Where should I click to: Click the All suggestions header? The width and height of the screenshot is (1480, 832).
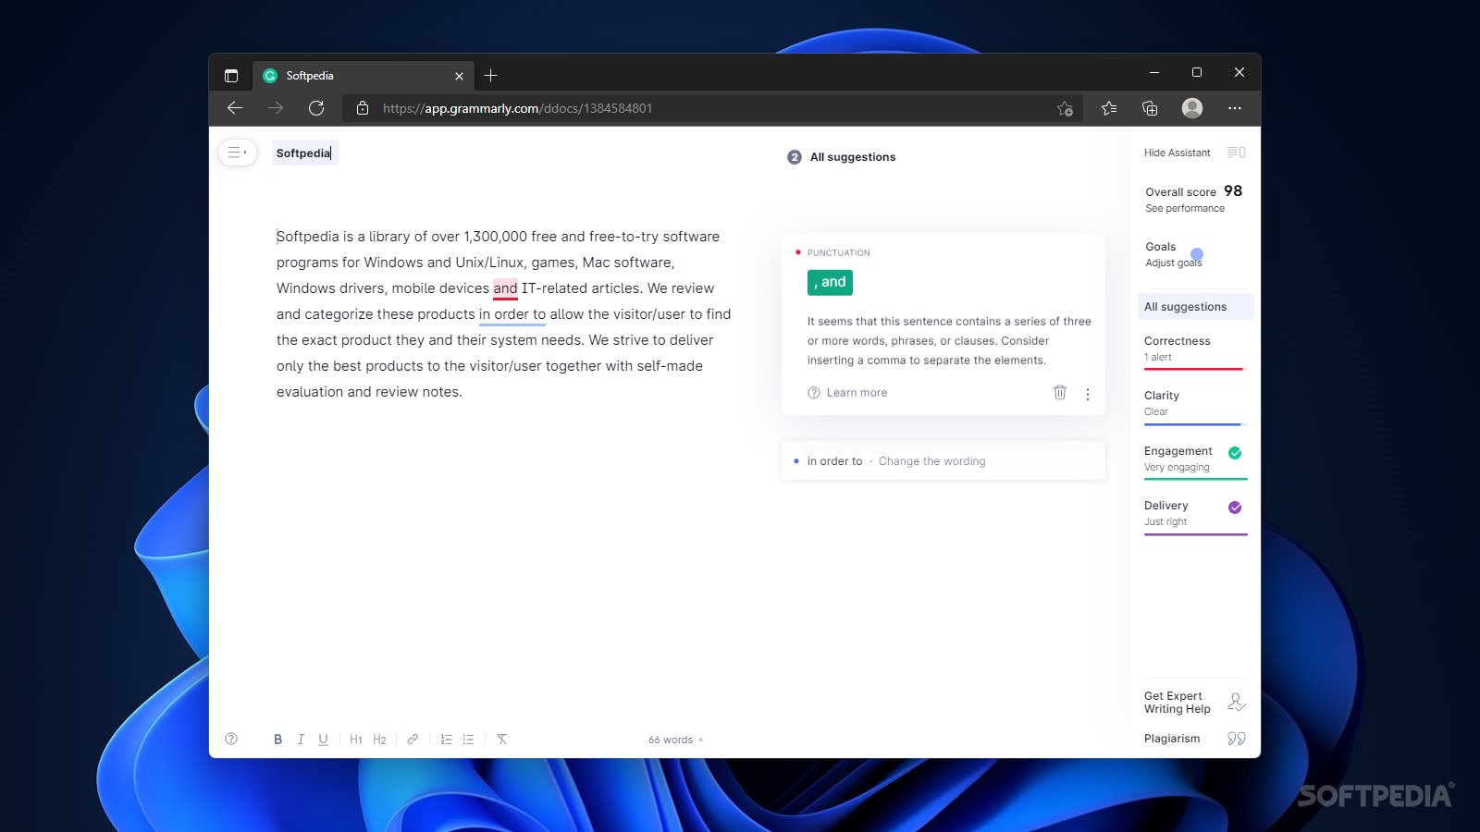pos(852,157)
